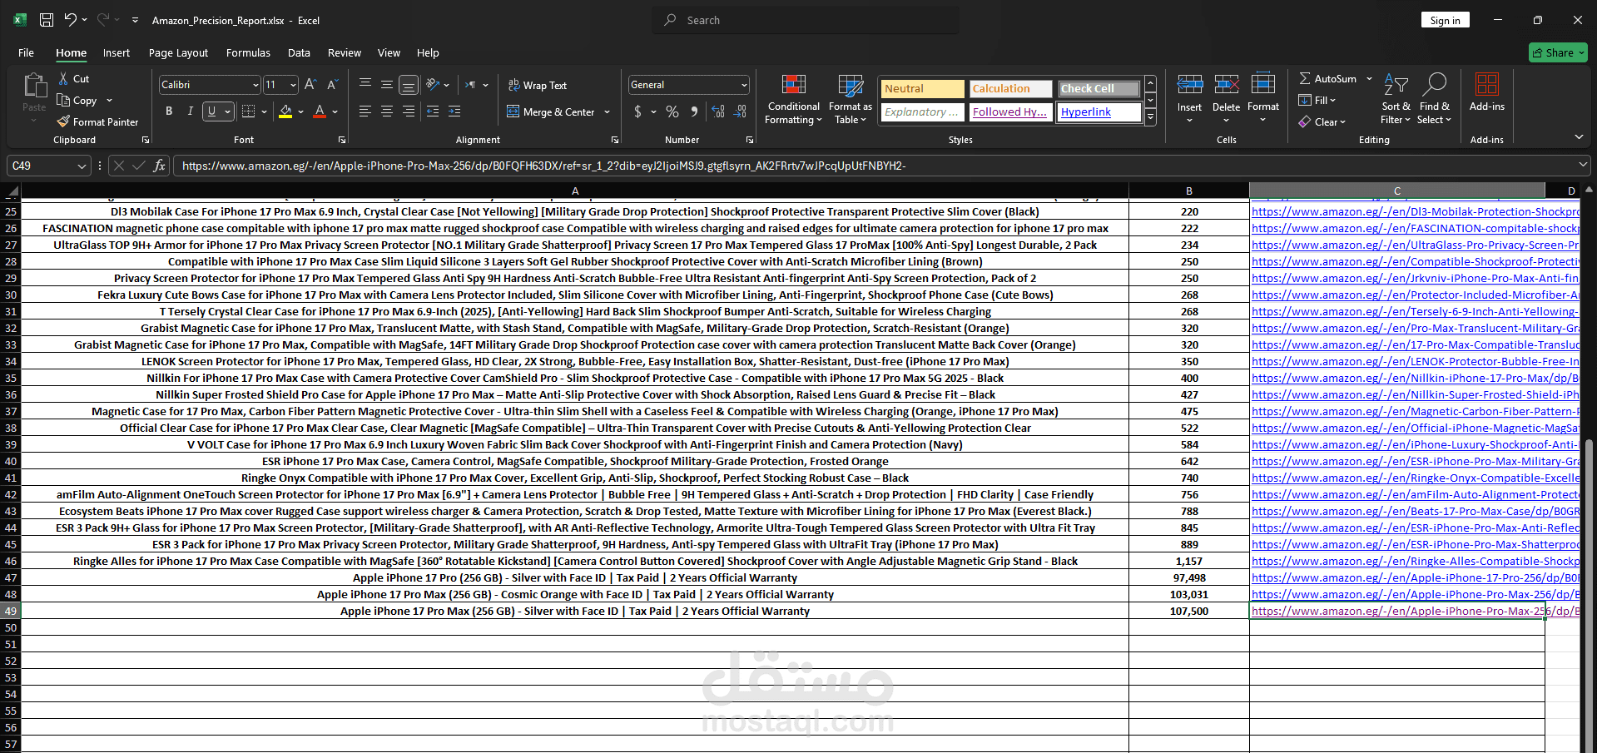This screenshot has height=753, width=1597.
Task: Click the Share button
Action: pyautogui.click(x=1558, y=52)
